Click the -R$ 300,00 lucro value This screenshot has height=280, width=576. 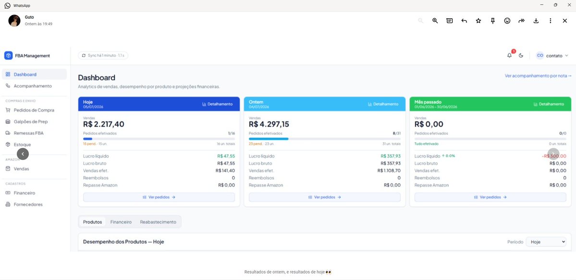[x=554, y=156]
